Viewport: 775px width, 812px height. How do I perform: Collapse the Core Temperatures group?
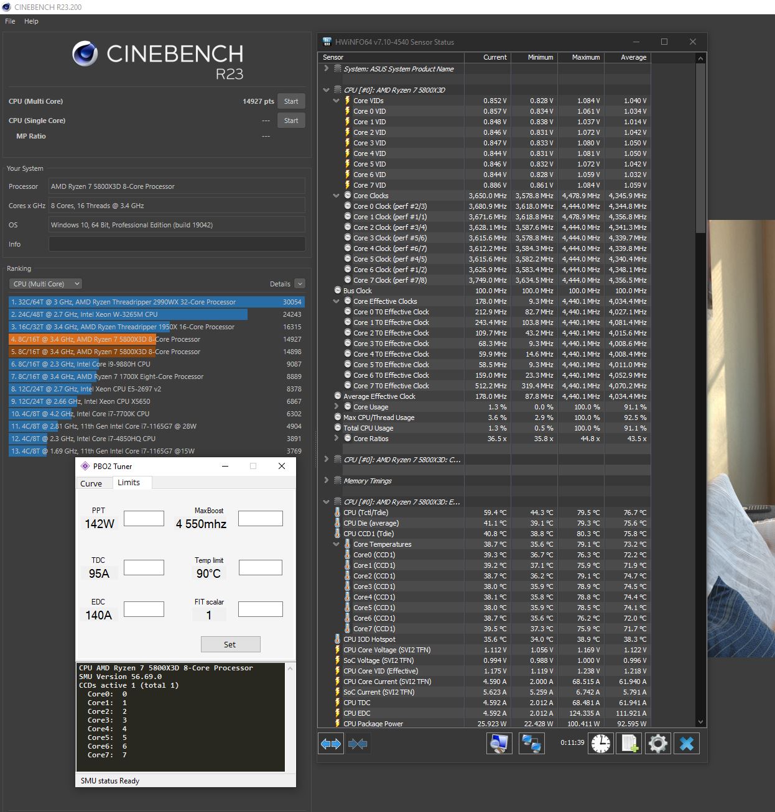coord(336,544)
